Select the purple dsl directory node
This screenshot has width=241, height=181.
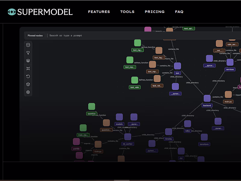(181, 151)
